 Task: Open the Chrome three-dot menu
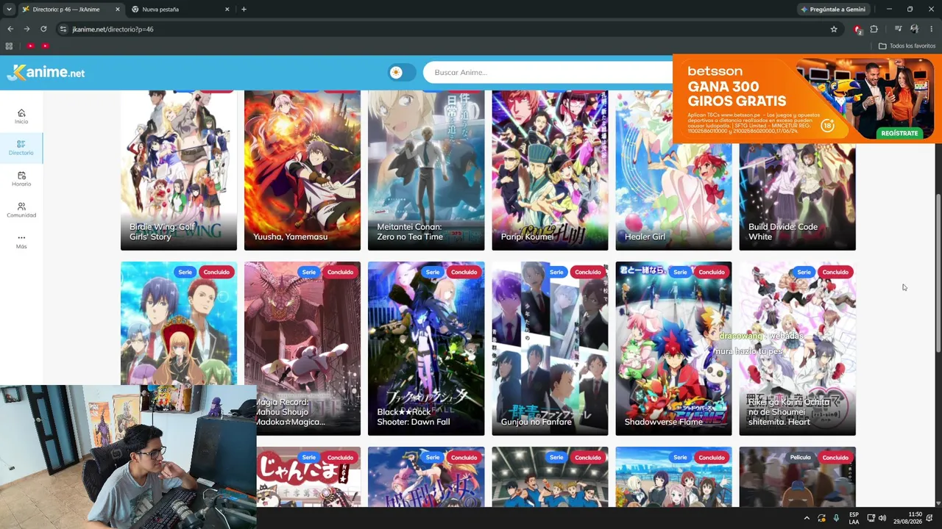[x=931, y=29]
